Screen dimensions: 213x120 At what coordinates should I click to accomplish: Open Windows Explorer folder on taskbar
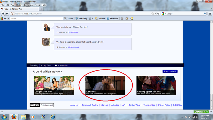24,117
